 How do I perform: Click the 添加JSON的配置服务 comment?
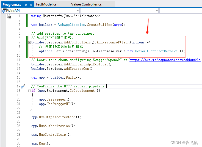pos(52,38)
